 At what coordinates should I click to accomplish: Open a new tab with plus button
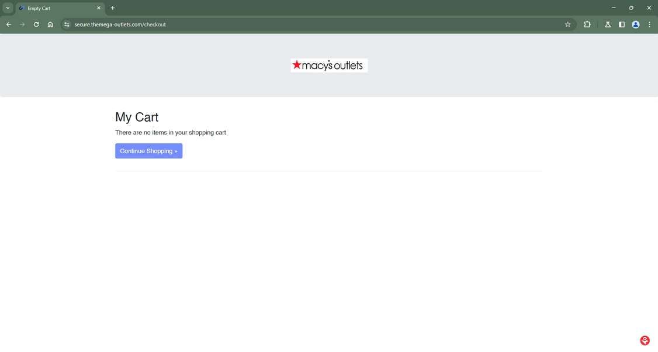coord(112,8)
